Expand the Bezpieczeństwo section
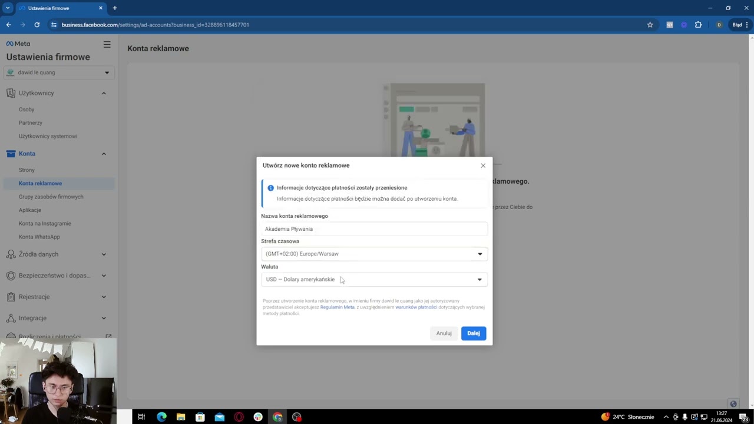Image resolution: width=754 pixels, height=424 pixels. click(104, 276)
